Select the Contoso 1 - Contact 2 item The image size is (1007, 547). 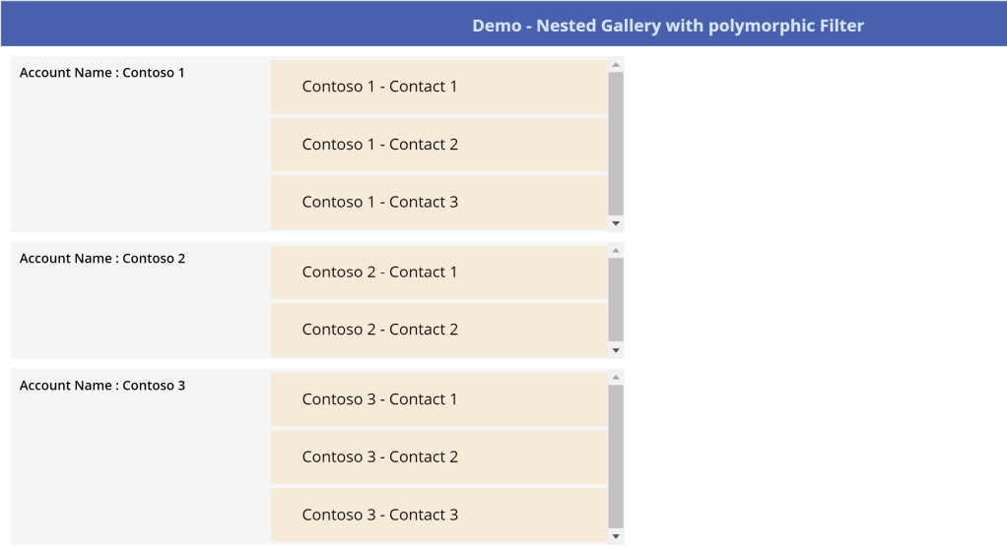[438, 145]
